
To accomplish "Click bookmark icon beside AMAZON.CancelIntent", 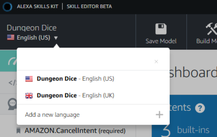I will [18, 131].
